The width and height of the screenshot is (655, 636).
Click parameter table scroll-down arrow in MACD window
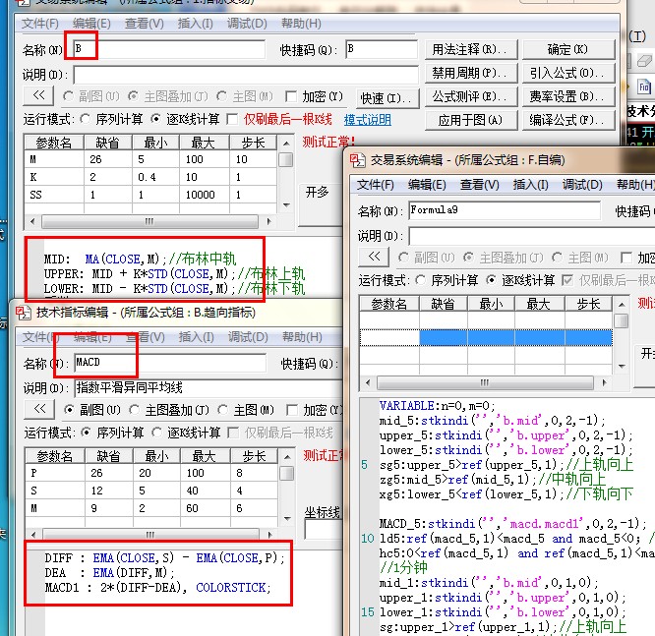[x=287, y=519]
